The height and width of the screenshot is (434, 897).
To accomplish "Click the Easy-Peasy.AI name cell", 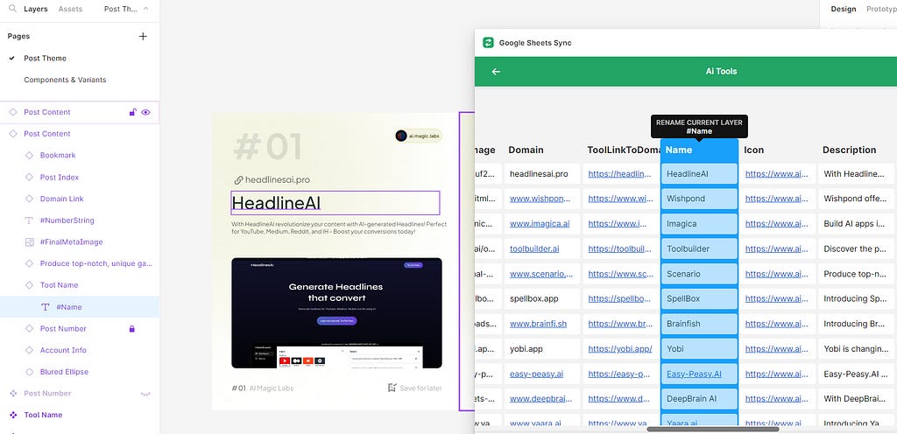I will 699,374.
